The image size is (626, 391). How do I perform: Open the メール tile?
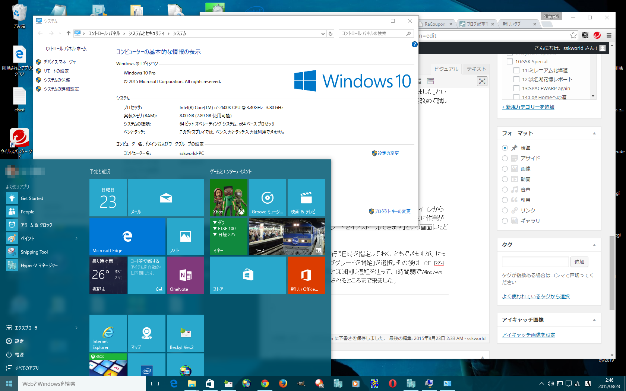[166, 198]
